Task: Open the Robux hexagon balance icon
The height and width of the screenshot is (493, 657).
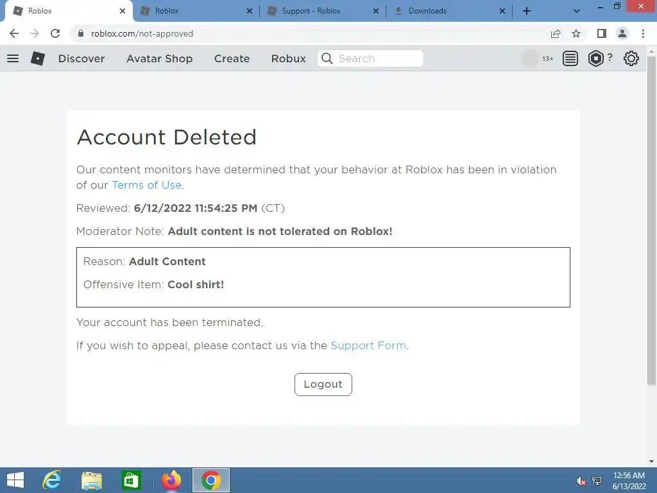Action: [596, 58]
